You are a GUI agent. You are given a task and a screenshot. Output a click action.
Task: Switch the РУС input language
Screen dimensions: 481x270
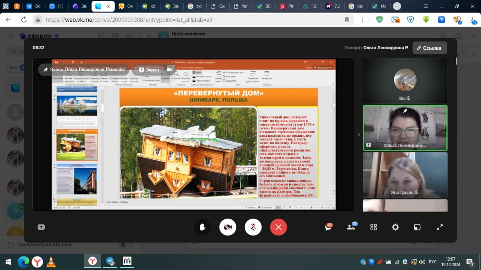coord(433,262)
